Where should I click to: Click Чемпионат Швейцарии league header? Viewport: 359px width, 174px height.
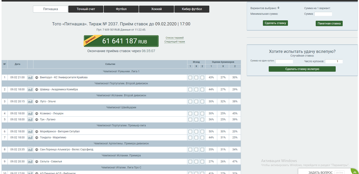click(x=121, y=107)
